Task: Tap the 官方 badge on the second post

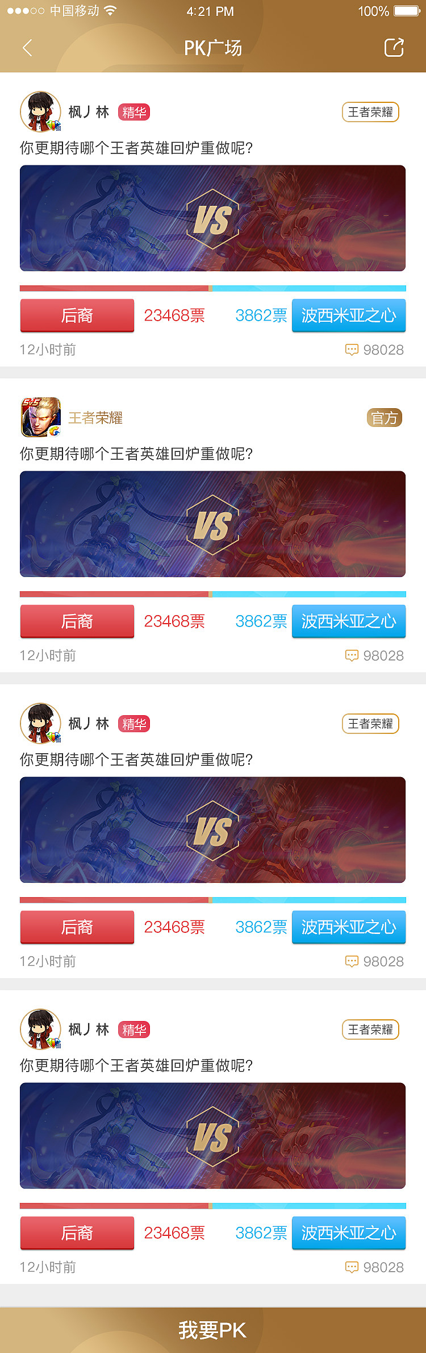Action: pos(385,418)
